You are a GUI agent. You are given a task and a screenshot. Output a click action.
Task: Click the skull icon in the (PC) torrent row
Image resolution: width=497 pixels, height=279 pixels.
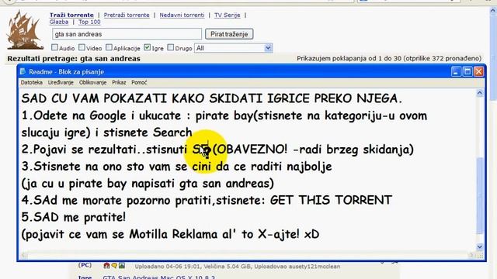click(106, 266)
